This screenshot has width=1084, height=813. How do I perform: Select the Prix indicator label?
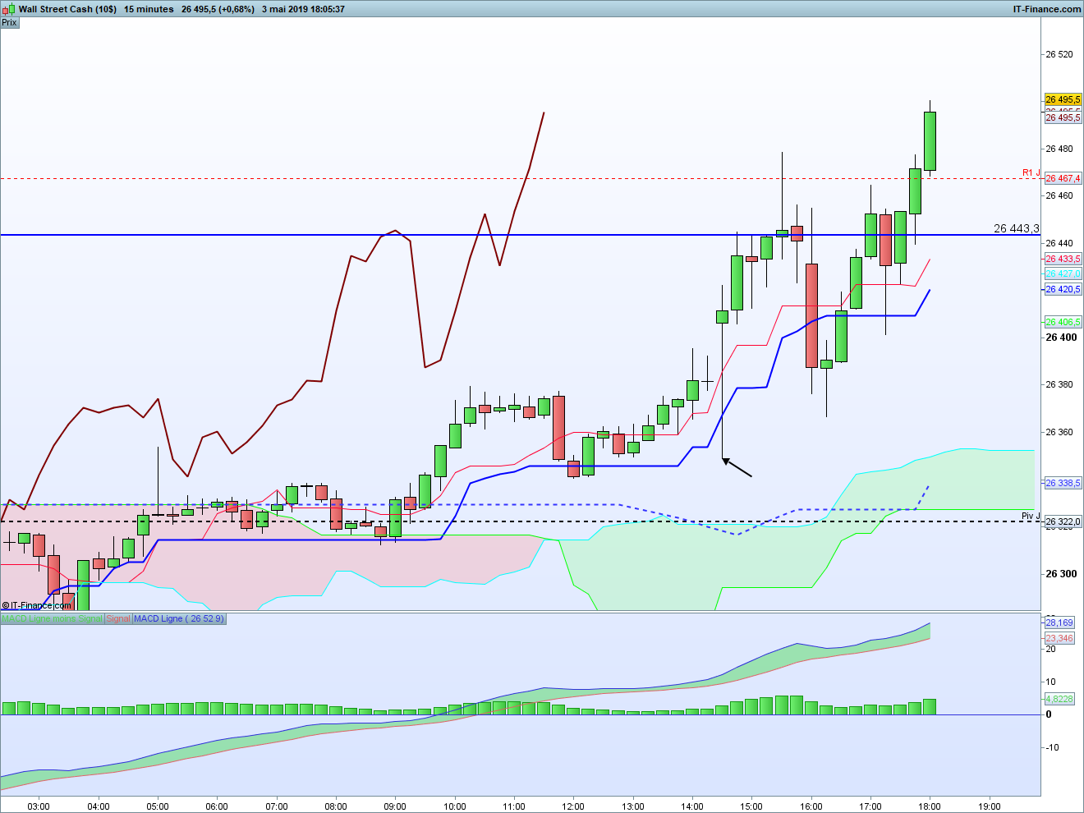pos(9,22)
